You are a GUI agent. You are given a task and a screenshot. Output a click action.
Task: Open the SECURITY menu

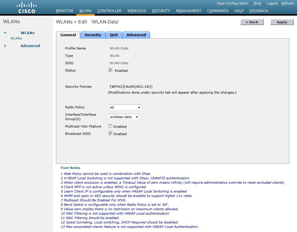(161, 11)
